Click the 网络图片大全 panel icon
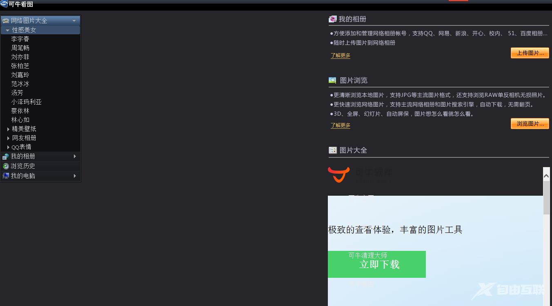 pyautogui.click(x=6, y=20)
